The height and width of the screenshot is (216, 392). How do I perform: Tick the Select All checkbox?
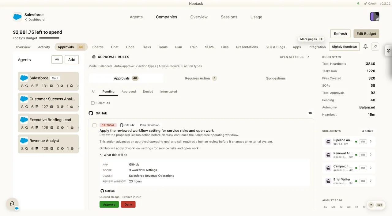click(x=93, y=103)
